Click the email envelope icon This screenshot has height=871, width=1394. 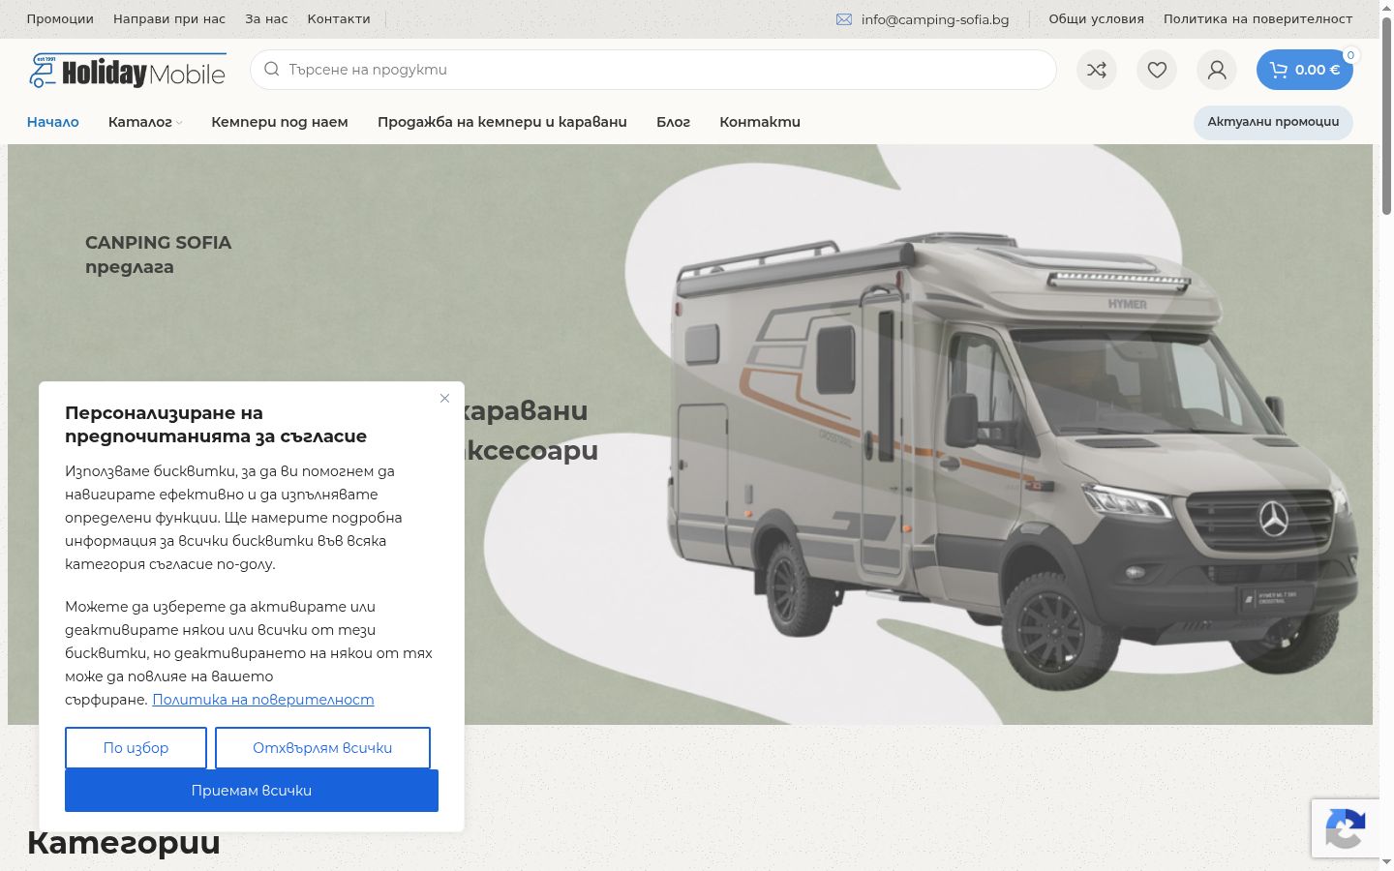[844, 19]
